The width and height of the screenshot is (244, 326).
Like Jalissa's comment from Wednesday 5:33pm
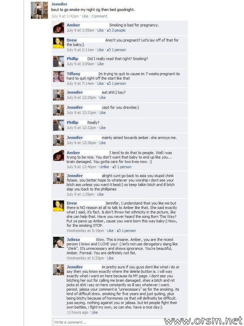[110, 258]
